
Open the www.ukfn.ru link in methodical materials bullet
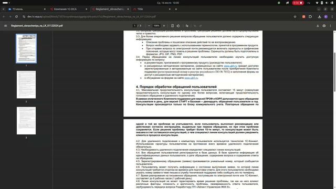click(230, 66)
